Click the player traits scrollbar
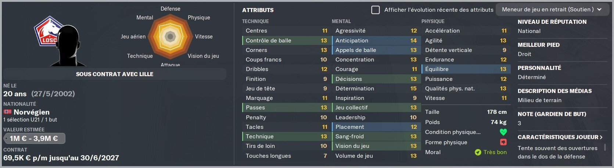 pos(605,148)
